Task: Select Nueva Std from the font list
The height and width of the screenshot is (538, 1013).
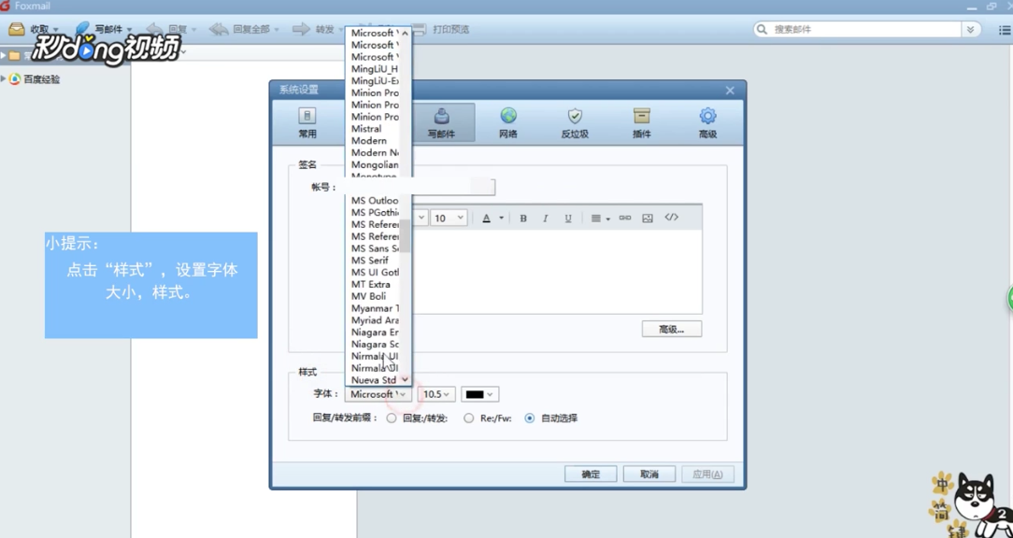Action: pos(374,380)
